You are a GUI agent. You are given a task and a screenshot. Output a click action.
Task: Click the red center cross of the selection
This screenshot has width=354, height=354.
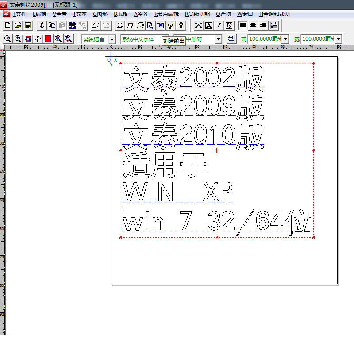tap(217, 150)
